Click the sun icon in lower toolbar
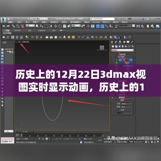161x161 pixels. tap(69, 37)
